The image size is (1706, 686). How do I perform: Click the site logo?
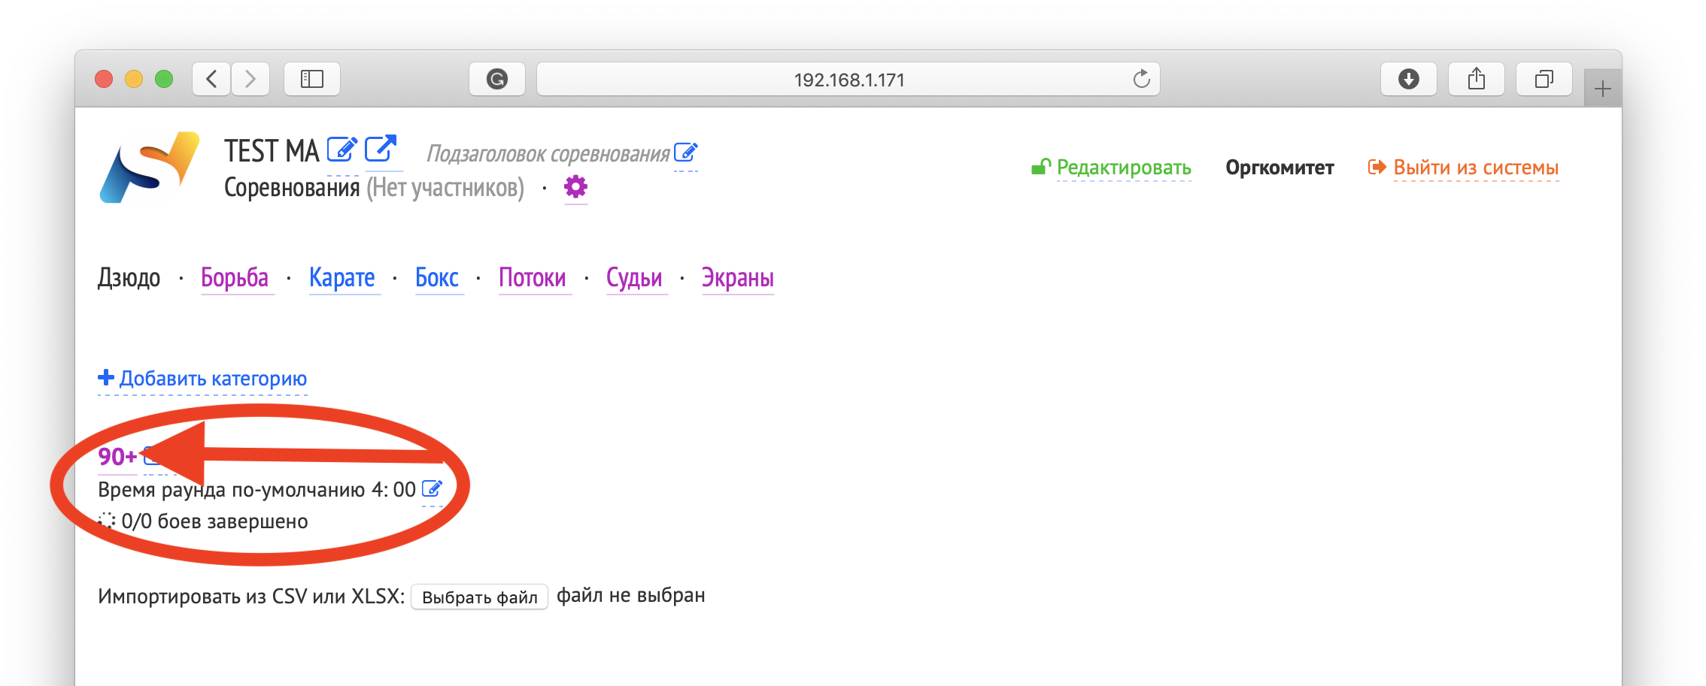point(149,167)
